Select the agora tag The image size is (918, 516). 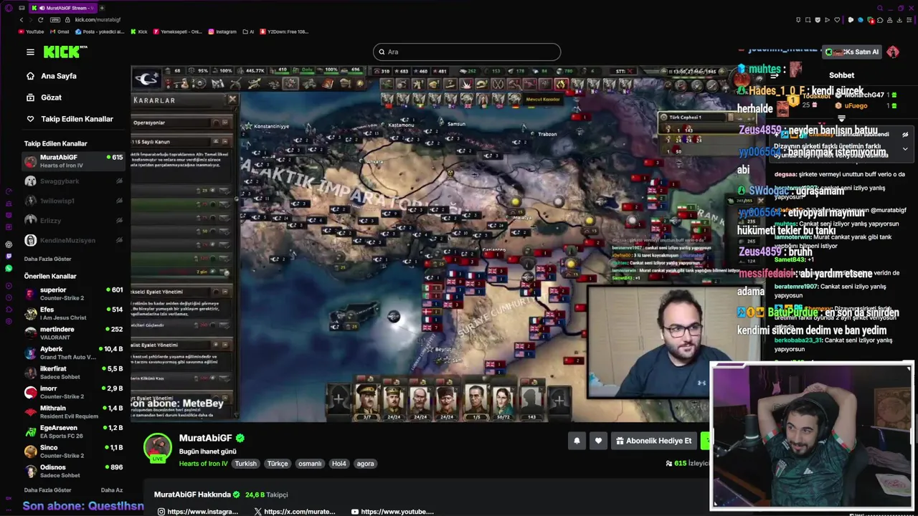pyautogui.click(x=366, y=464)
